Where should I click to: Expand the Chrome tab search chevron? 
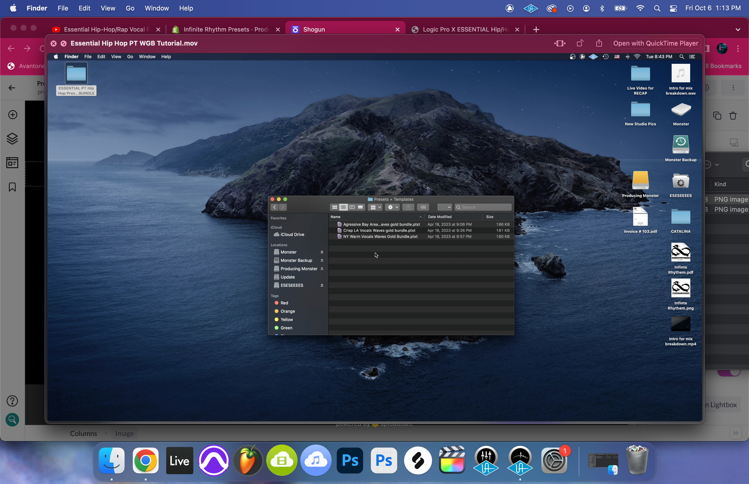[x=738, y=30]
